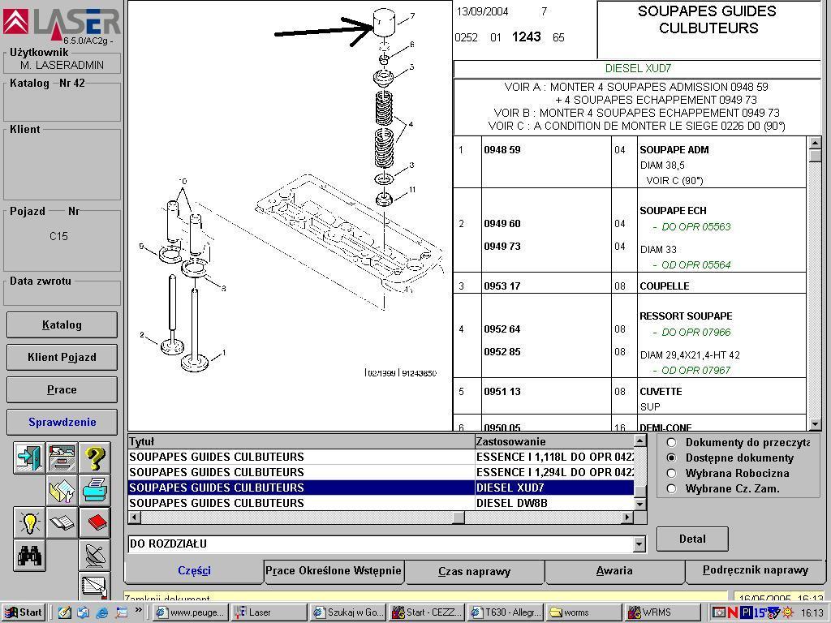Switch to the 'Czas naprawy' tab
The image size is (831, 623).
coord(474,571)
